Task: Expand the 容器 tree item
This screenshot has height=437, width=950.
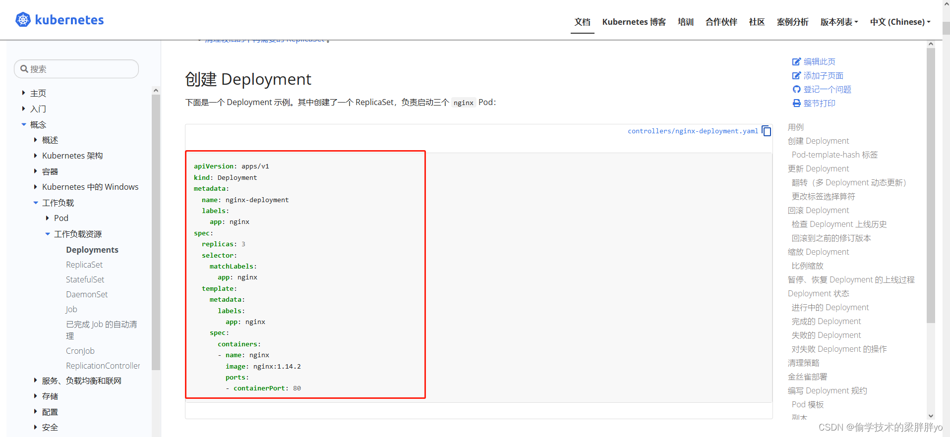Action: coord(35,171)
